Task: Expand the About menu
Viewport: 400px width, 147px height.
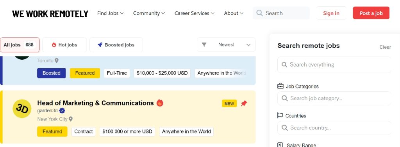Action: [x=234, y=13]
